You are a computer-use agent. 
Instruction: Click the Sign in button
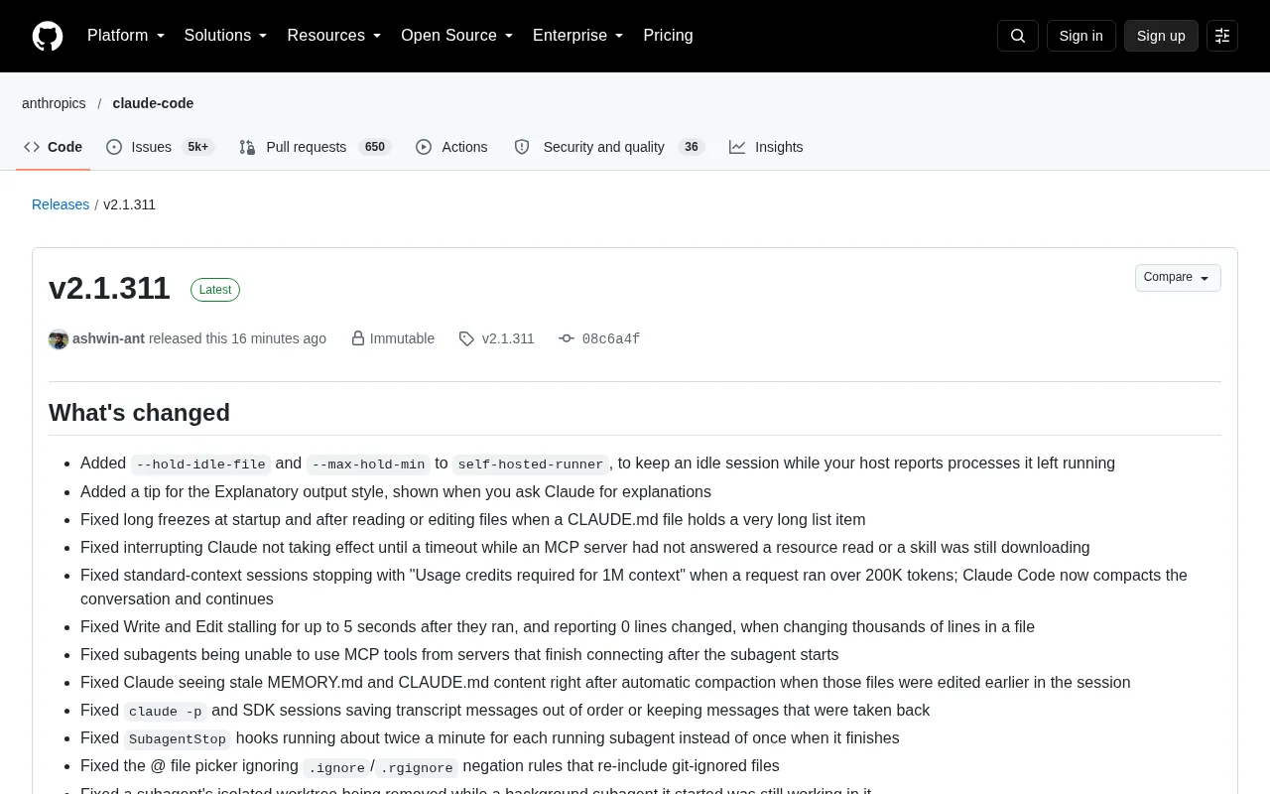[x=1080, y=36]
